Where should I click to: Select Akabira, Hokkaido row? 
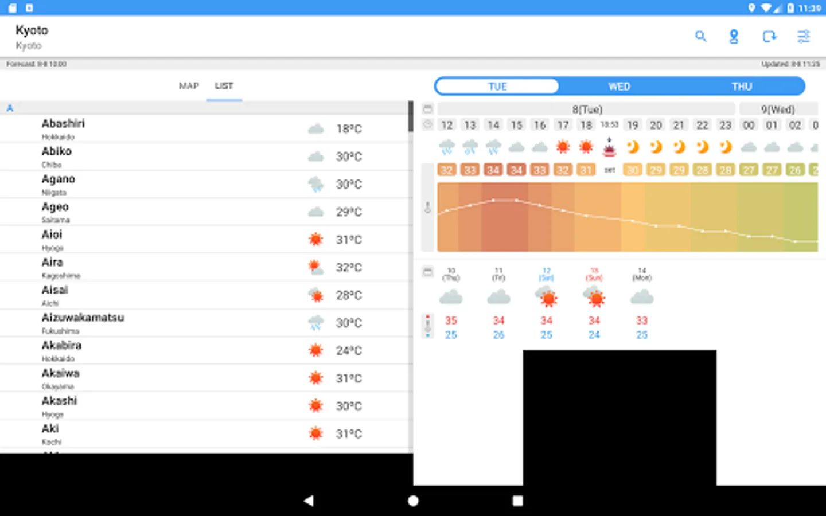coord(204,350)
